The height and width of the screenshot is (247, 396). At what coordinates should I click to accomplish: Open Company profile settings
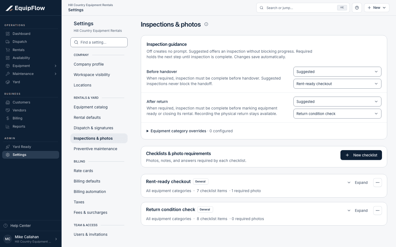(x=99, y=64)
